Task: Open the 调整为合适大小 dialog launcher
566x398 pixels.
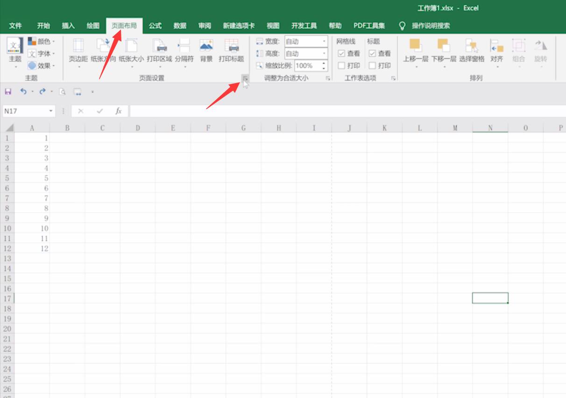Action: point(328,78)
